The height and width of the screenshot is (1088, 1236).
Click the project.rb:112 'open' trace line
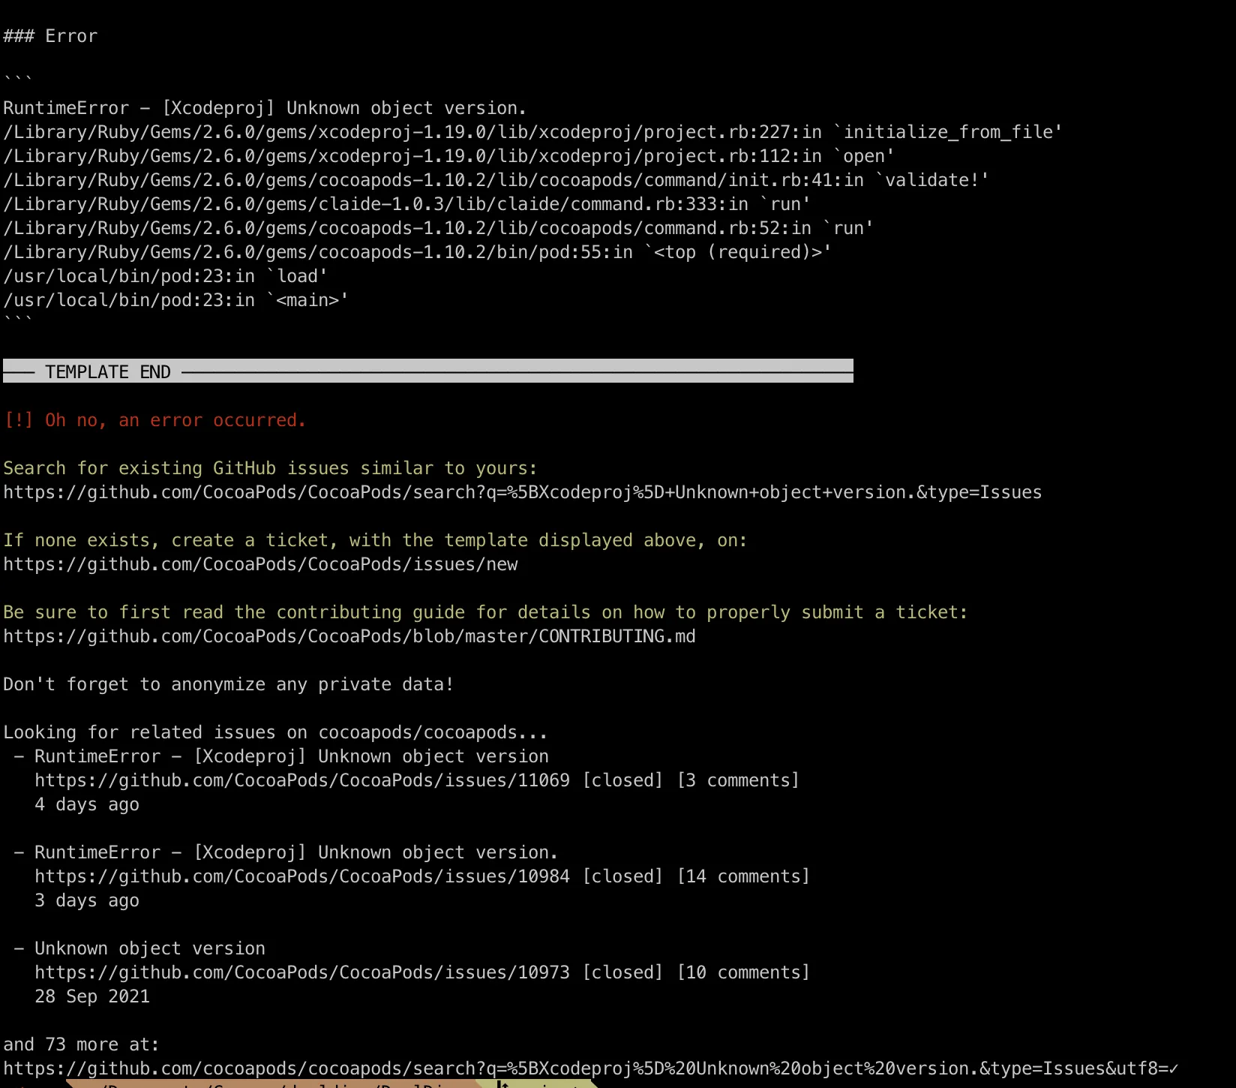(x=448, y=156)
